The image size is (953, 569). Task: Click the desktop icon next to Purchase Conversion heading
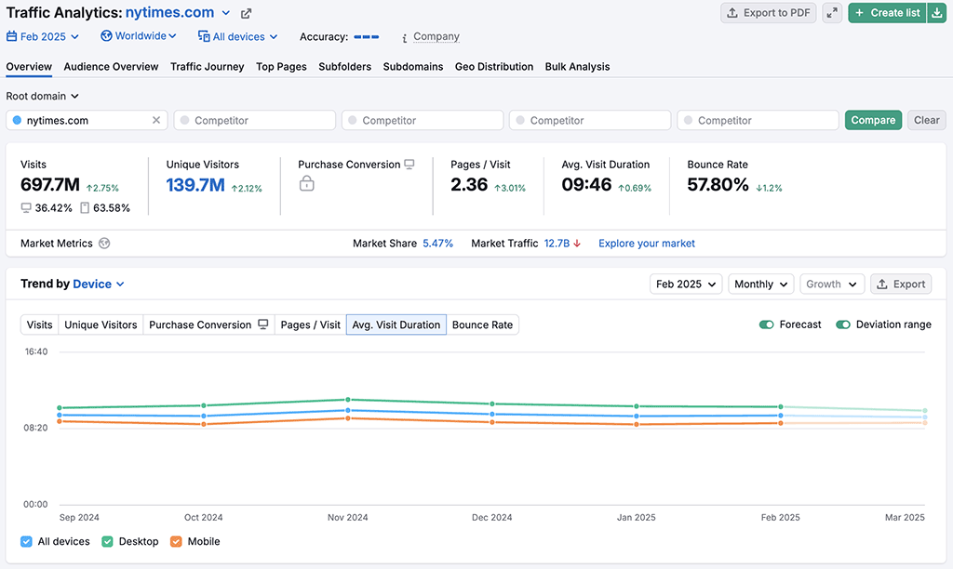coord(409,164)
